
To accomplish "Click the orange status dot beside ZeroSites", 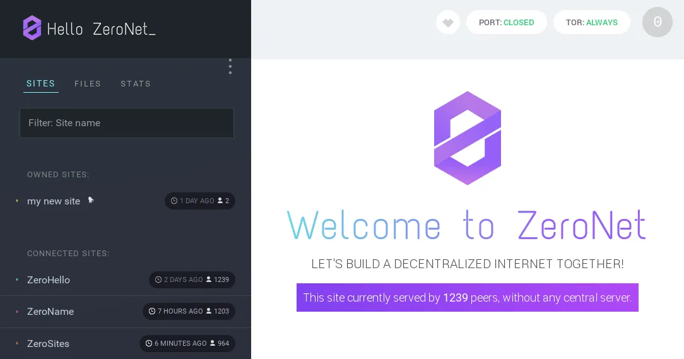I will (x=17, y=343).
